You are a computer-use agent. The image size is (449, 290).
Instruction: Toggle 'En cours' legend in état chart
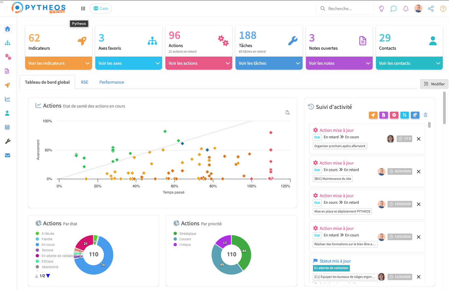click(48, 245)
